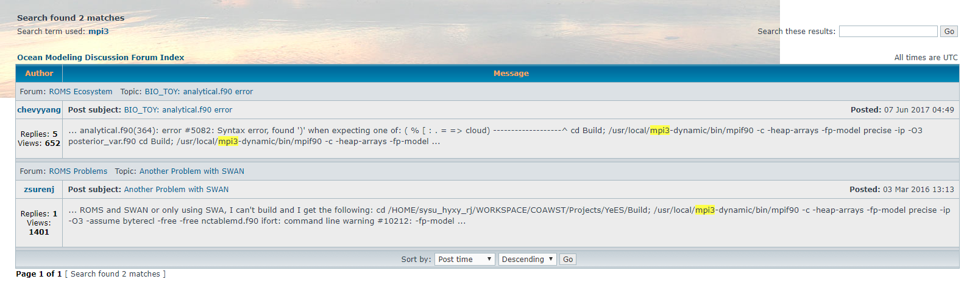Image resolution: width=964 pixels, height=293 pixels.
Task: Open Ocean Modeling Discussion Forum Index link
Action: point(101,58)
